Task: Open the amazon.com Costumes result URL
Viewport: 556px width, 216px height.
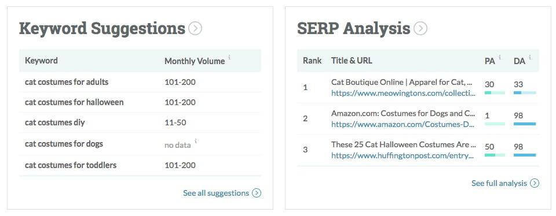Action: pyautogui.click(x=403, y=124)
